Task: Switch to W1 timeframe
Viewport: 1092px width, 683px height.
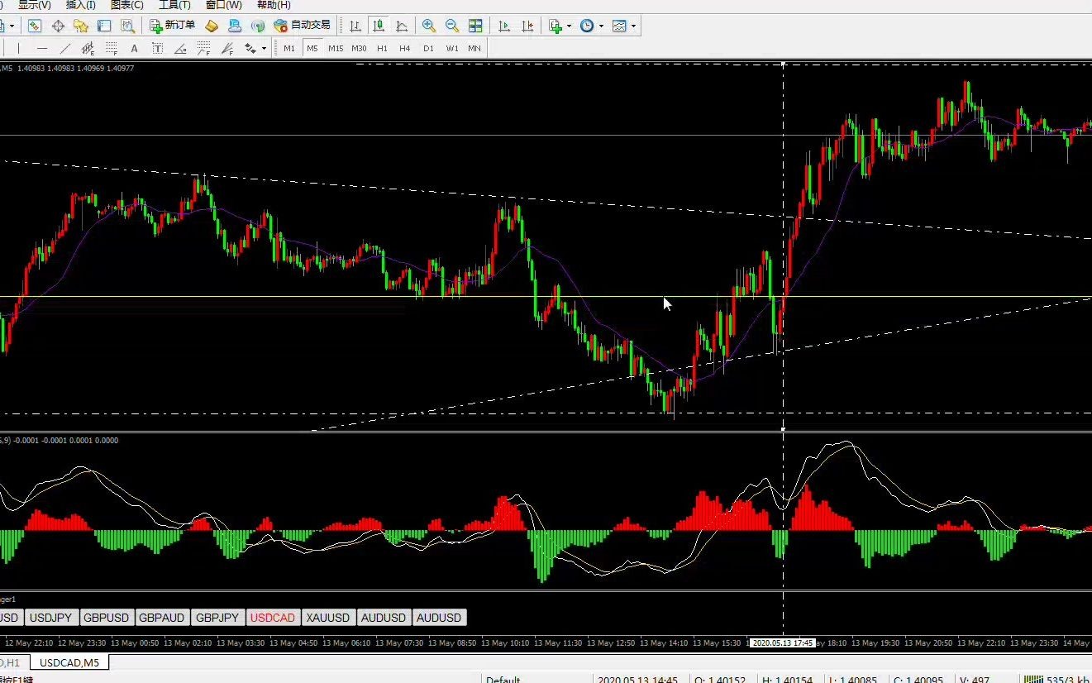Action: 452,48
